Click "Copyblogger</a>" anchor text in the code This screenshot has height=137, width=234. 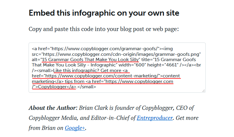tap(55, 87)
